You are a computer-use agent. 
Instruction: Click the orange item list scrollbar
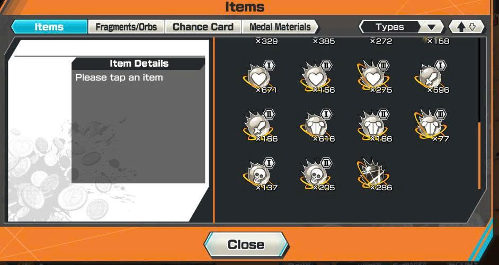(x=479, y=155)
